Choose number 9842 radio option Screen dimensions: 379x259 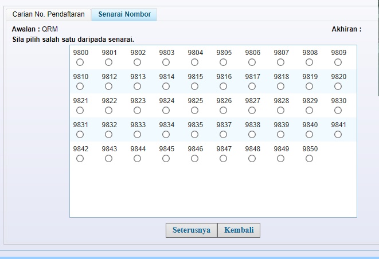(x=80, y=159)
